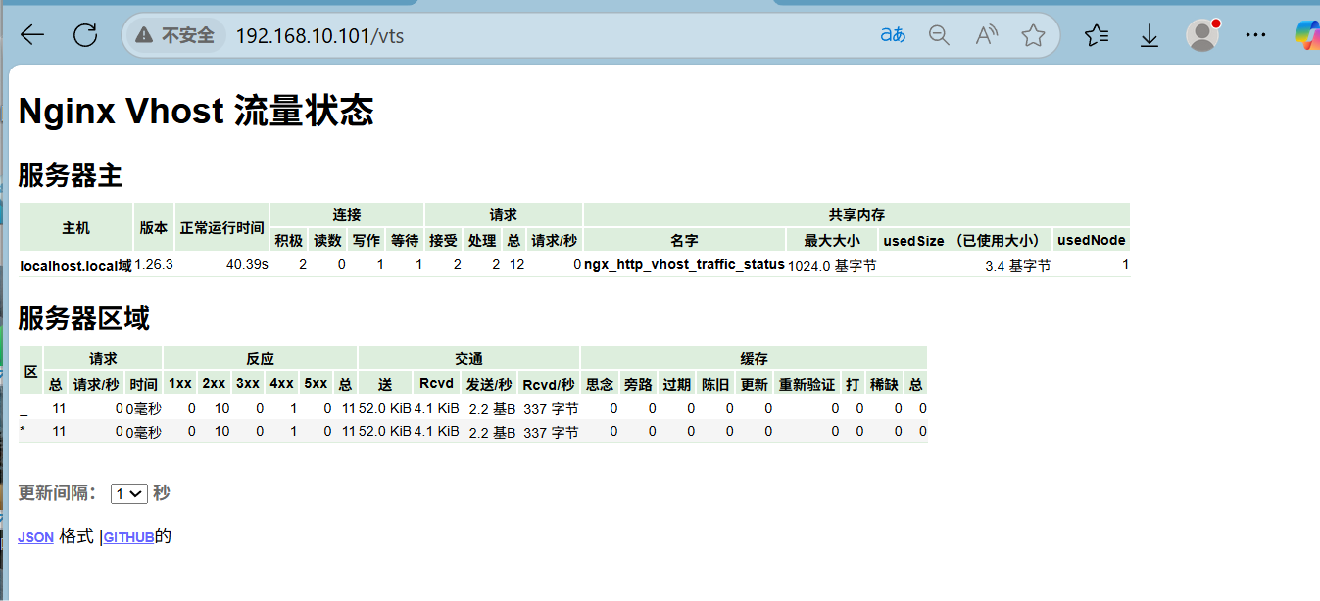1320x601 pixels.
Task: Click the usedSize (已使用大小) column header
Action: click(x=965, y=240)
